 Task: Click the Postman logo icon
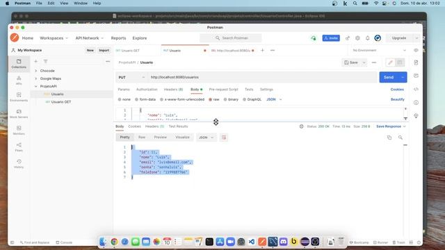click(15, 37)
